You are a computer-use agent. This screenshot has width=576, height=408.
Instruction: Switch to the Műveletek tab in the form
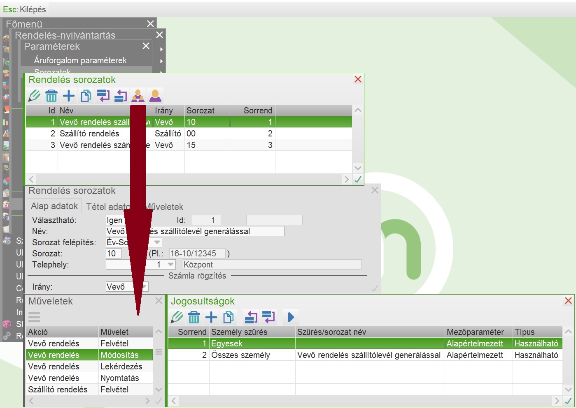click(164, 207)
